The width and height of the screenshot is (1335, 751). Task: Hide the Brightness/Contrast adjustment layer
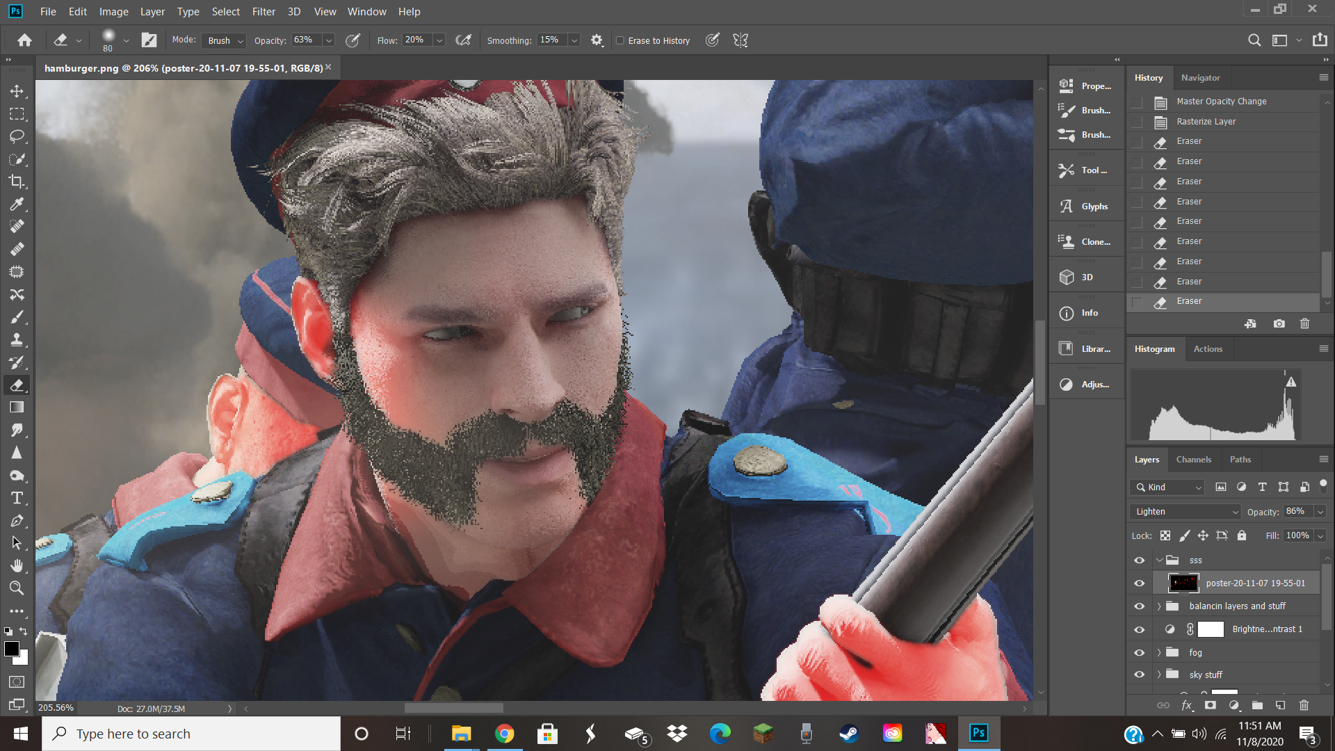coord(1139,629)
